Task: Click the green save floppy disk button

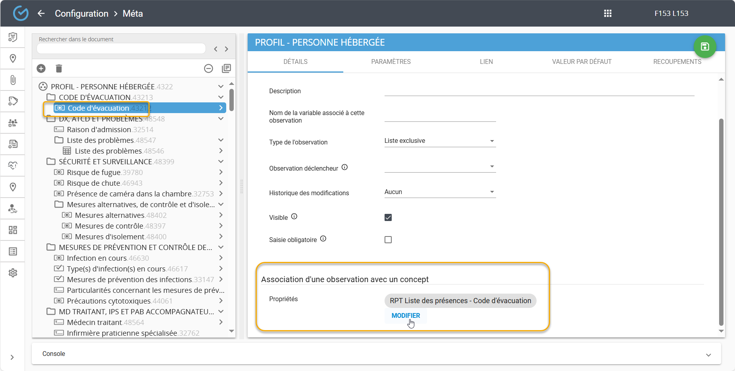Action: (704, 47)
